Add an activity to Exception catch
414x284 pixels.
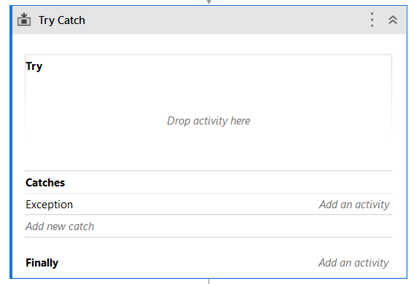354,205
